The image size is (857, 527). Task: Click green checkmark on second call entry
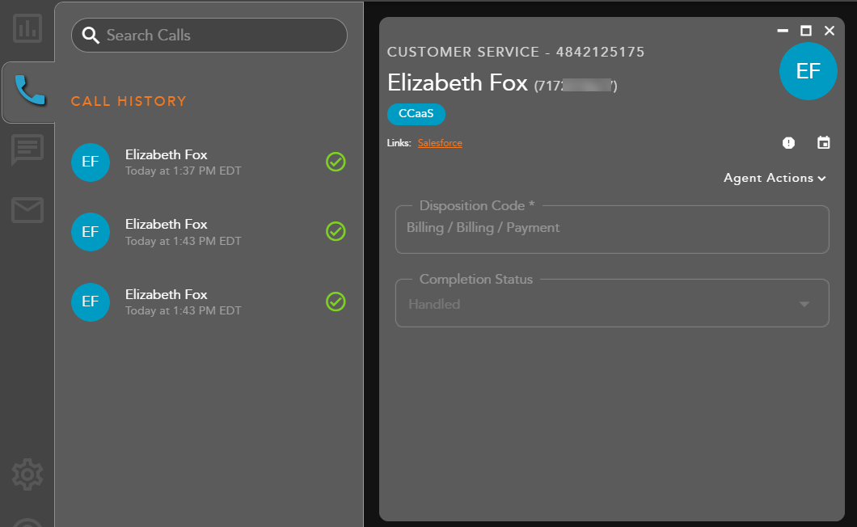click(336, 232)
